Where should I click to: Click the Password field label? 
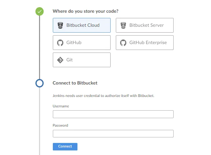[60, 125]
